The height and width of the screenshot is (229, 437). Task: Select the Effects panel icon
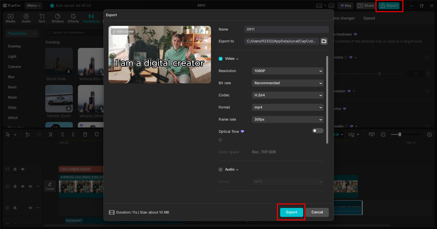(x=73, y=18)
